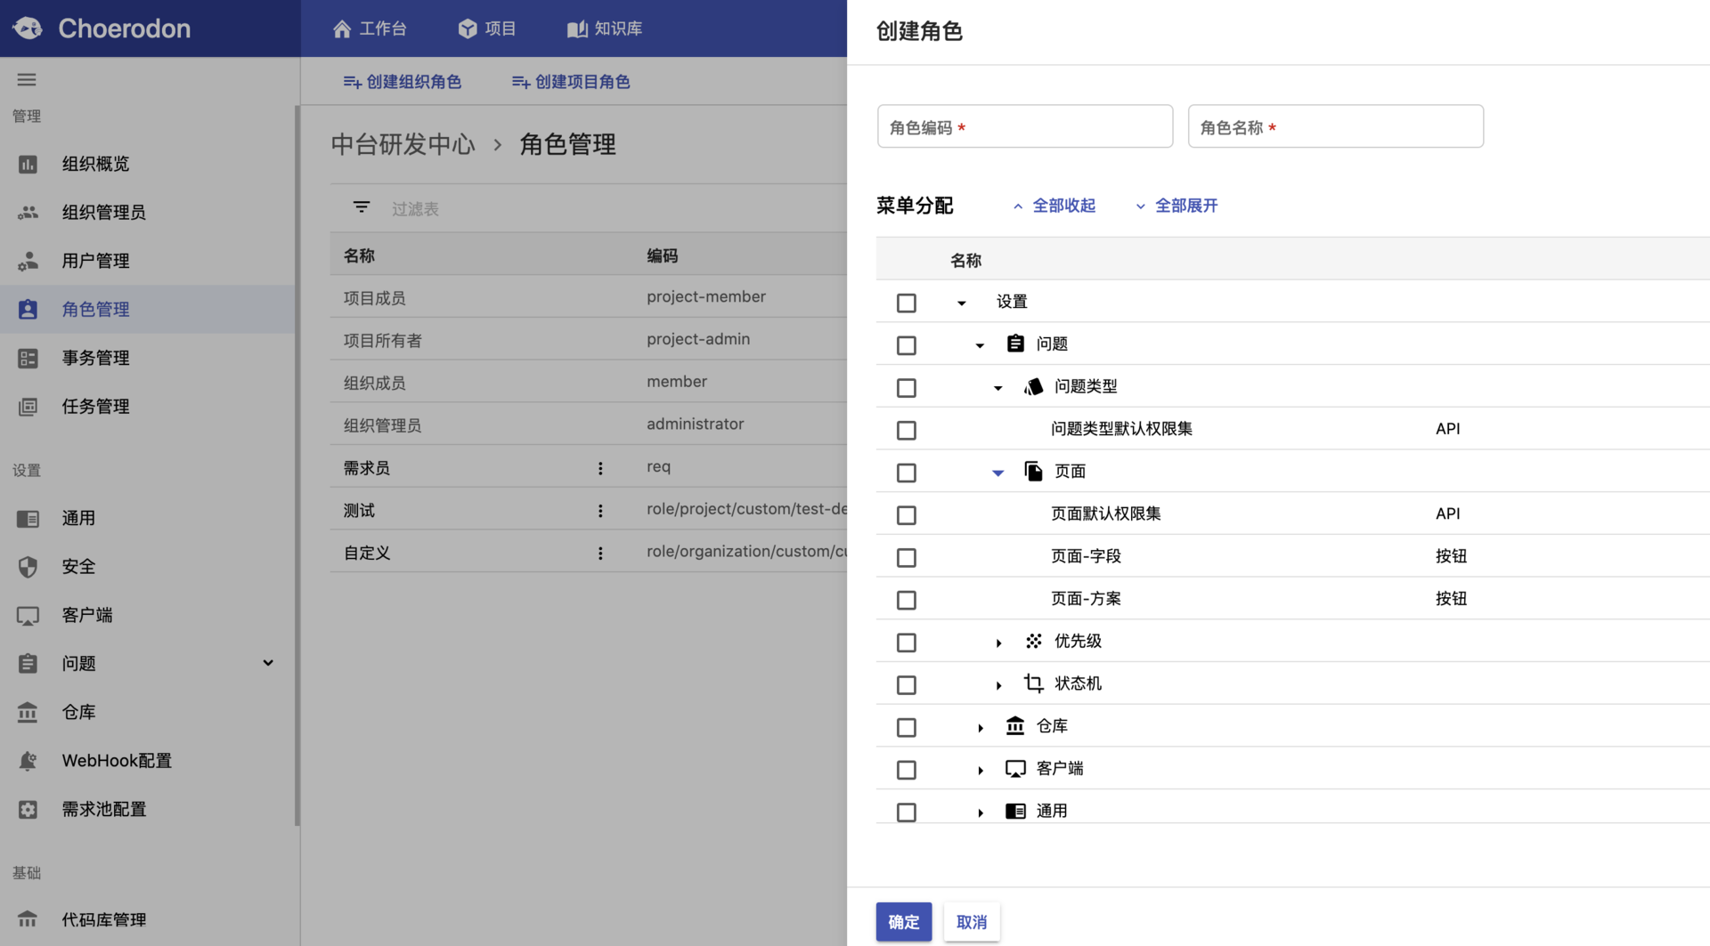Click the 状态机 icon in menu tree
This screenshot has height=946, width=1710.
(1033, 683)
